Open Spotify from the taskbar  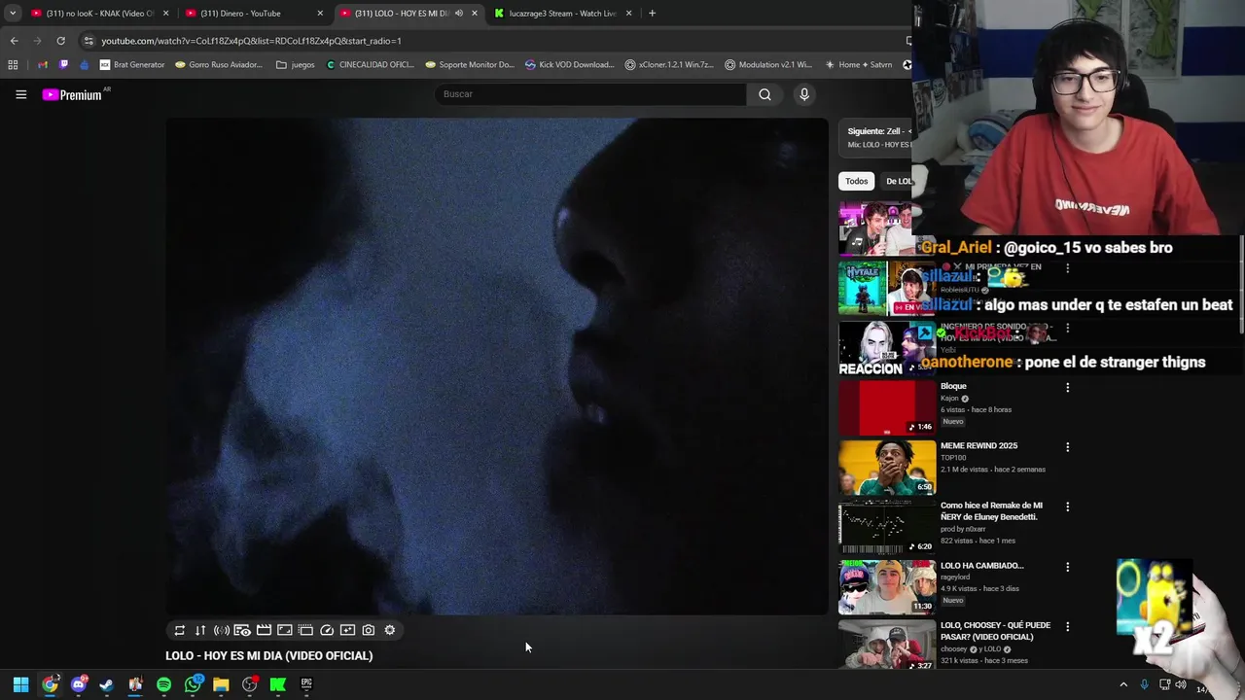(163, 684)
